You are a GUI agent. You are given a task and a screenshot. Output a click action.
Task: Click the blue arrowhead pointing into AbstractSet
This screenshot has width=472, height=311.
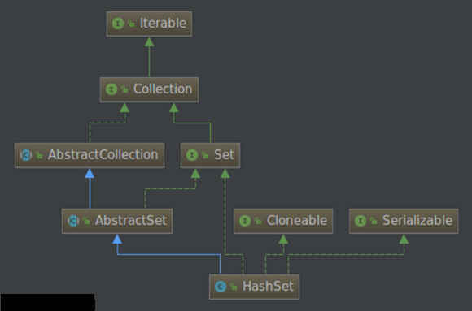coord(117,240)
